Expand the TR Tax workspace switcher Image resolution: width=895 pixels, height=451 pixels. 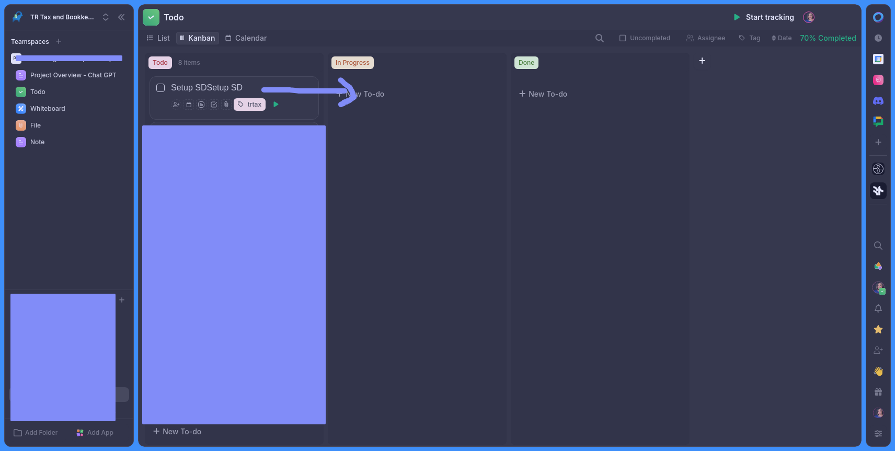(x=106, y=17)
